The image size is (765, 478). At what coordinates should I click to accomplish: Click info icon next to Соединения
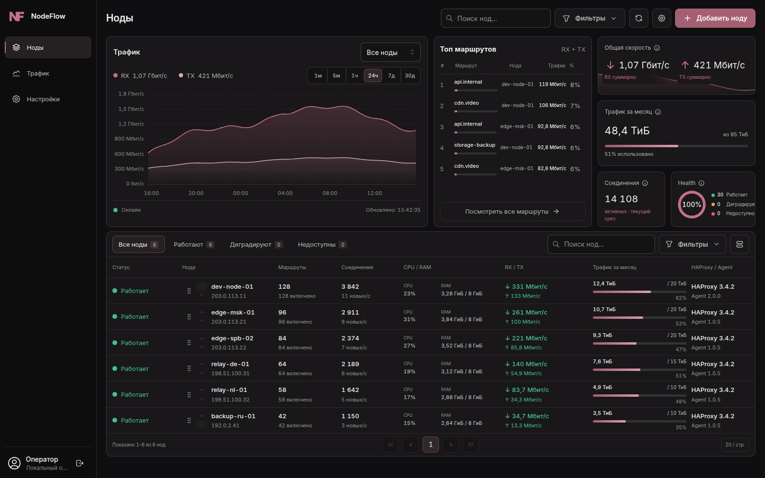click(x=645, y=183)
